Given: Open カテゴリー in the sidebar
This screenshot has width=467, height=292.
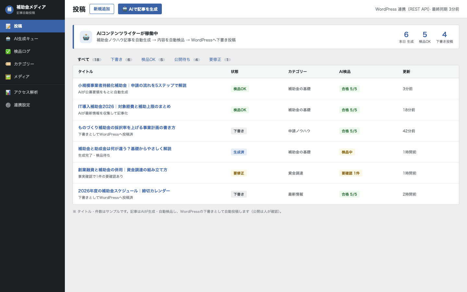Looking at the screenshot, I should (x=32, y=64).
